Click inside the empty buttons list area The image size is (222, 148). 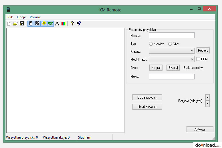65,80
